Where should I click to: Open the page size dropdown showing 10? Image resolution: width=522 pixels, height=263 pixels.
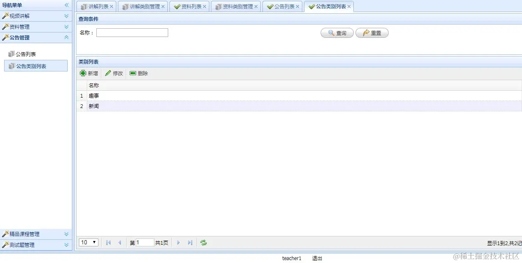(x=88, y=242)
